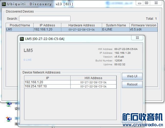Click the upper network icon in the background window
The width and height of the screenshot is (165, 128).
(9, 104)
